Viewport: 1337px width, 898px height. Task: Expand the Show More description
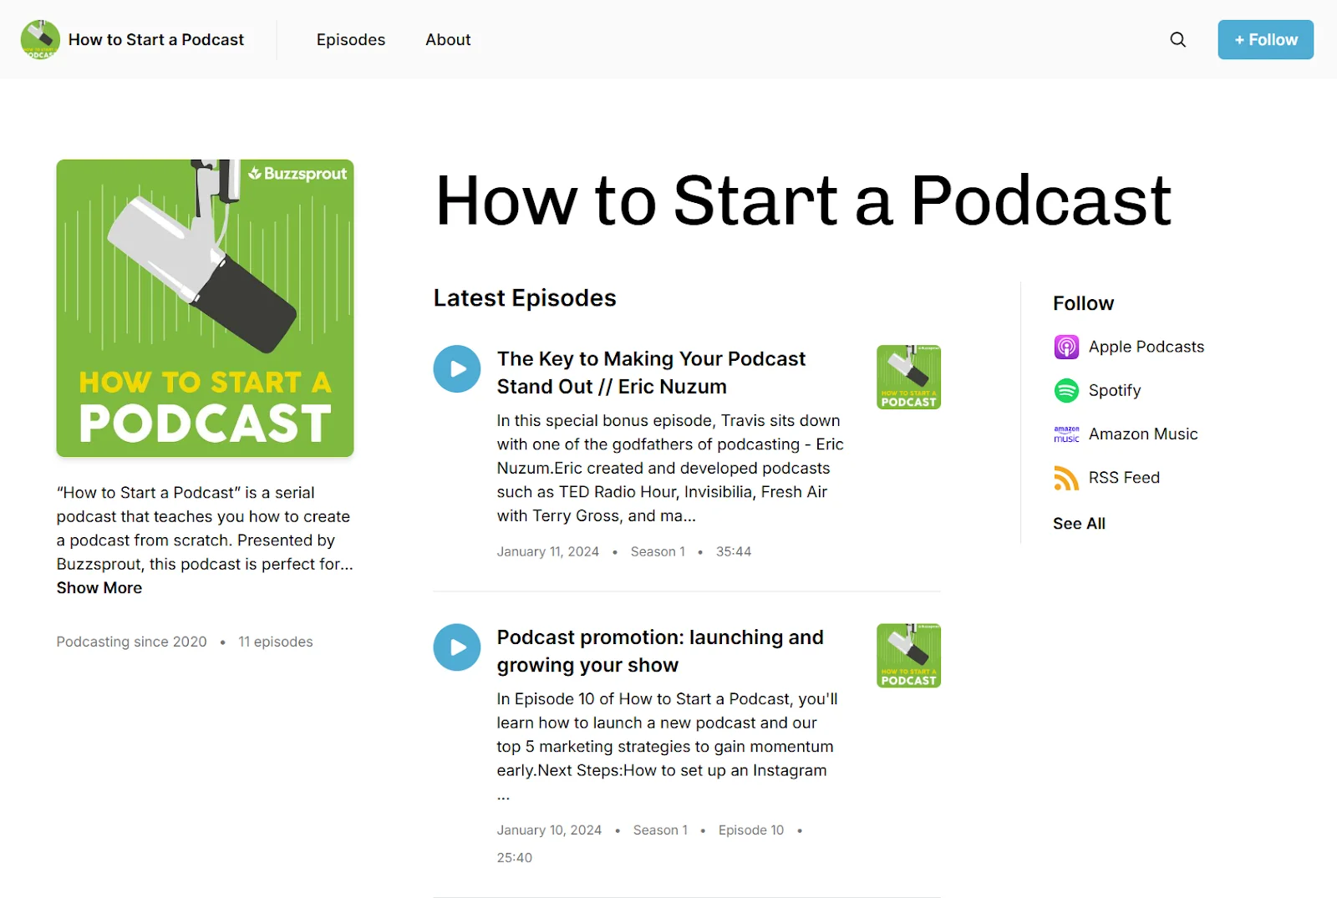(x=99, y=588)
